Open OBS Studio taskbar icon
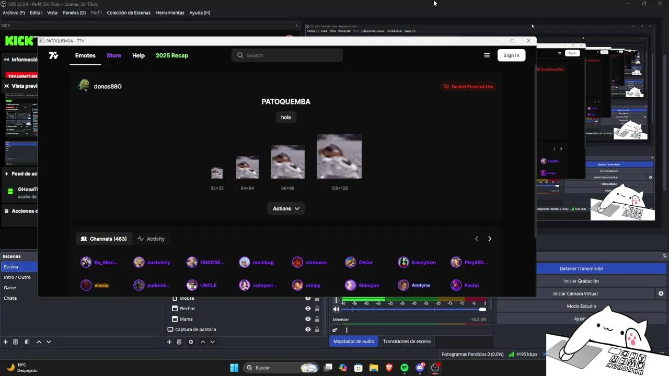 [435, 368]
